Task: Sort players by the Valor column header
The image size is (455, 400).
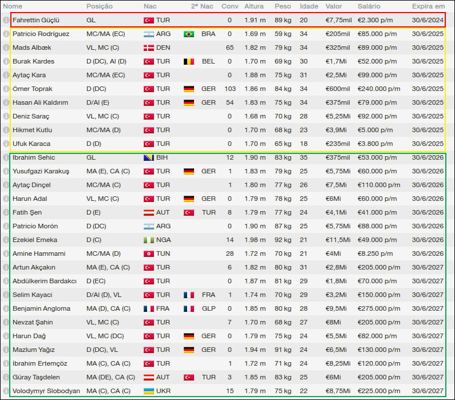Action: [x=334, y=6]
